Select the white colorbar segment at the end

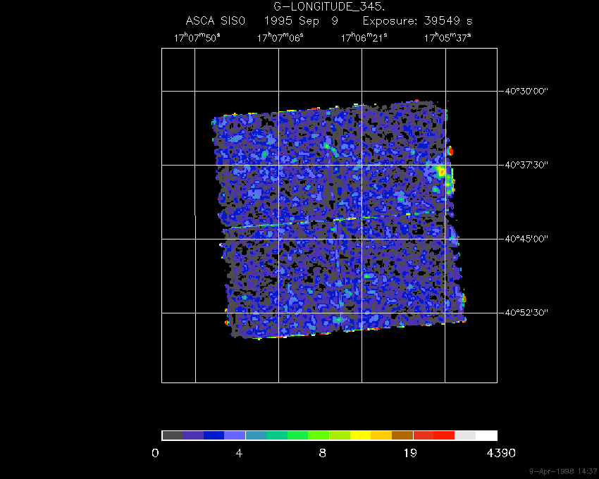click(x=486, y=435)
